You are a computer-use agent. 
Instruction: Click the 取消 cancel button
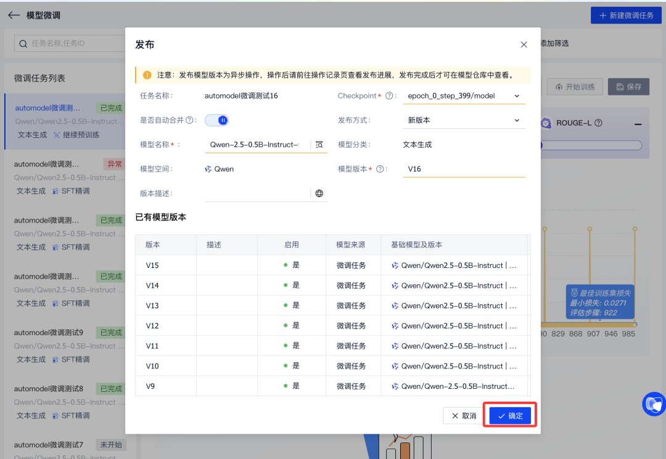[x=464, y=416]
